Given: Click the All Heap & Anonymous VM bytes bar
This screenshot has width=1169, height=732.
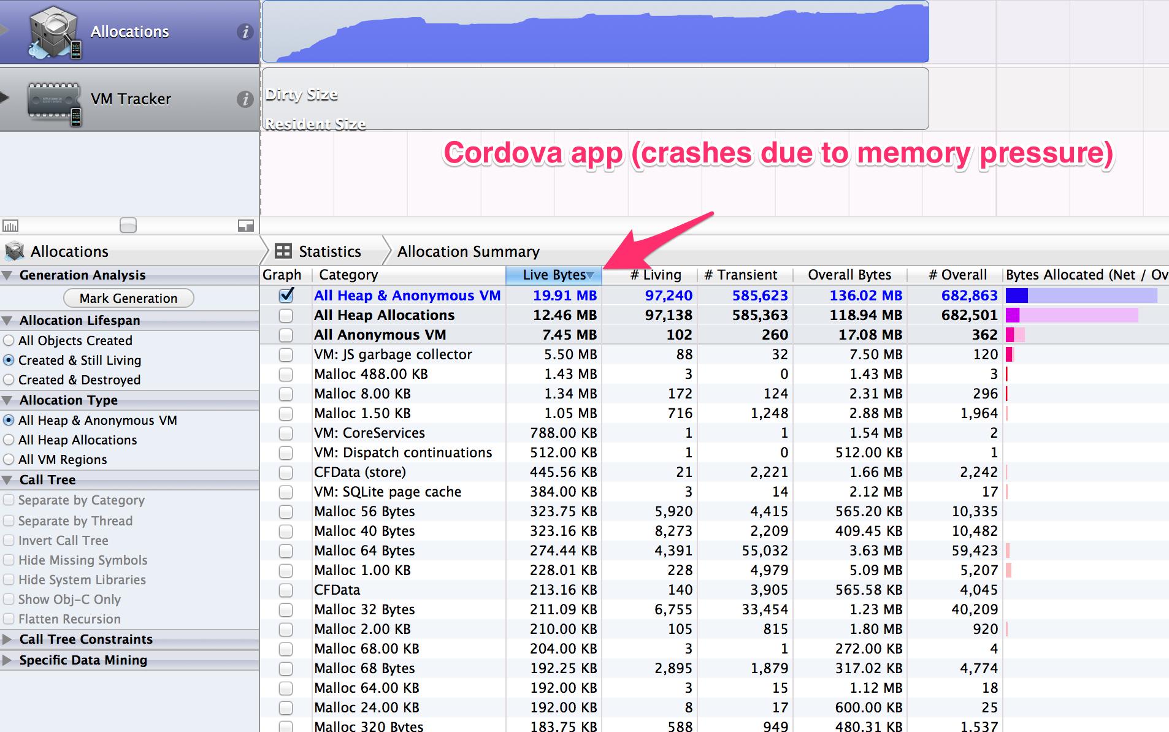Looking at the screenshot, I should tap(1081, 295).
